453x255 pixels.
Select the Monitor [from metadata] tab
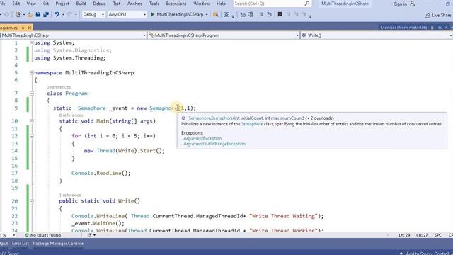(x=404, y=28)
